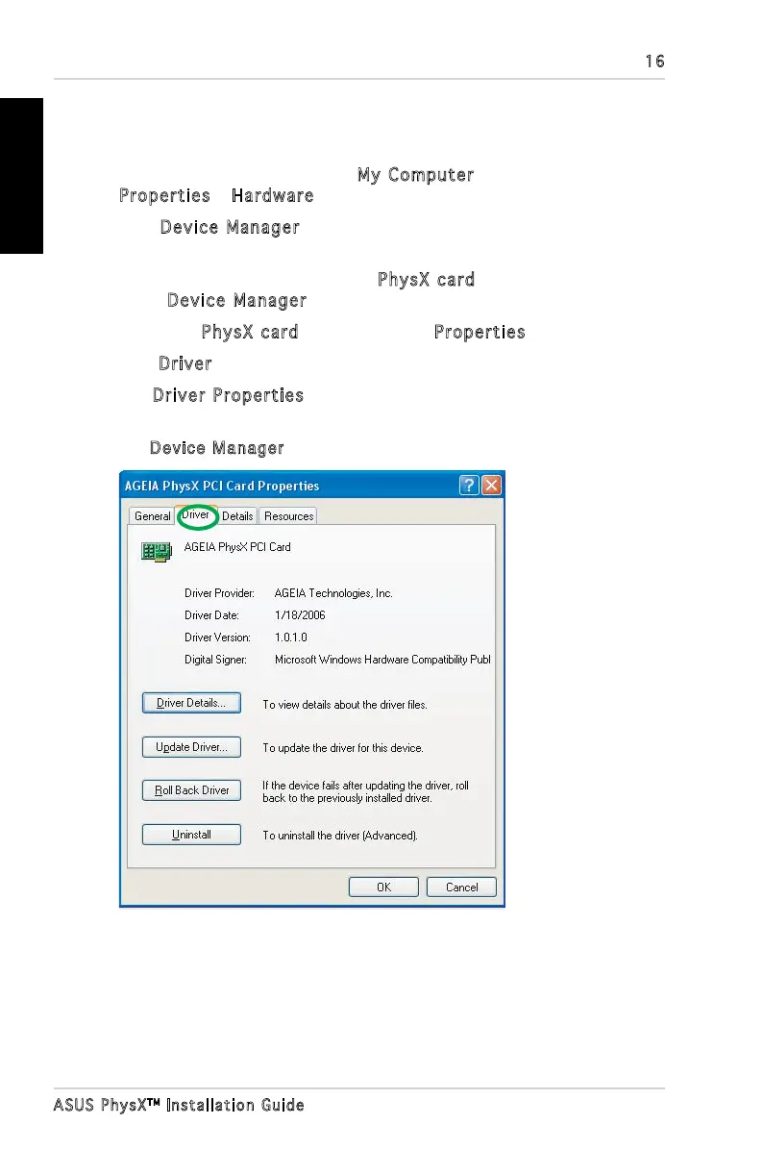This screenshot has width=763, height=1150.
Task: Click the dialog title AGEIA PhysX PCI Card Properties
Action: click(222, 486)
